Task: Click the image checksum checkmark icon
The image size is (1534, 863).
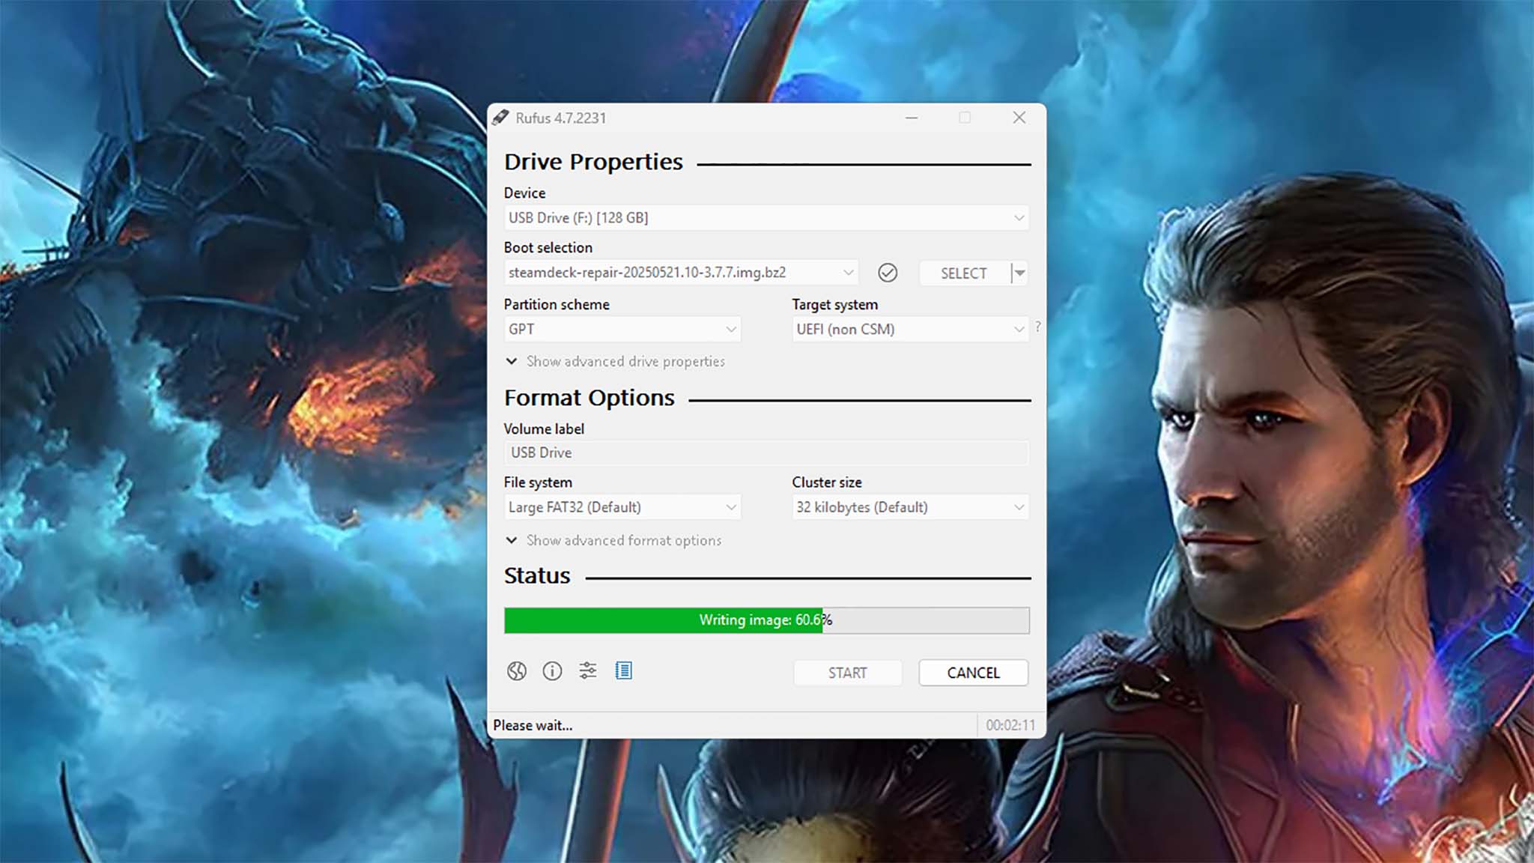Action: pyautogui.click(x=888, y=273)
